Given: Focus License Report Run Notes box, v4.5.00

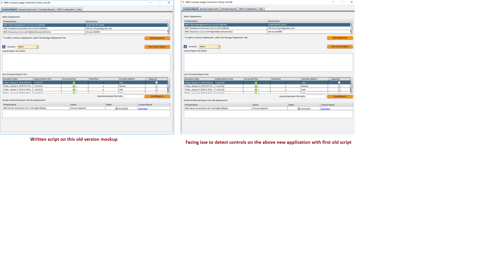Looking at the screenshot, I should click(x=268, y=62).
